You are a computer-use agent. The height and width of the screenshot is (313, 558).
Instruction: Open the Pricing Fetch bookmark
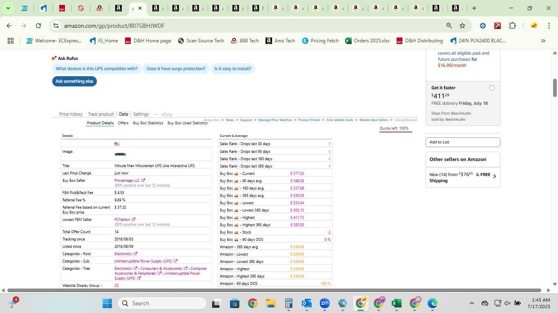point(320,41)
